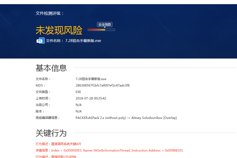Click the blue PE file type icon
Image resolution: width=237 pixels, height=158 pixels.
tap(40, 41)
